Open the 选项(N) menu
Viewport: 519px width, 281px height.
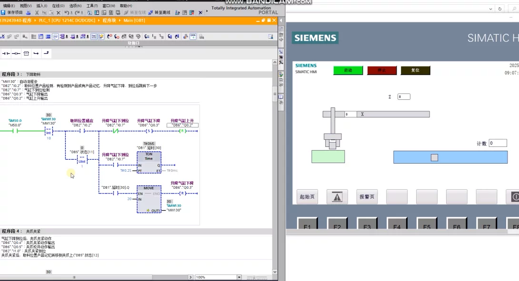(x=75, y=6)
